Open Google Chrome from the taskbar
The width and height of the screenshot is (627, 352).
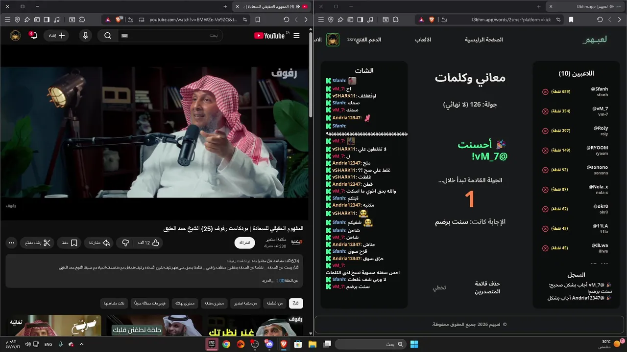pos(226,344)
